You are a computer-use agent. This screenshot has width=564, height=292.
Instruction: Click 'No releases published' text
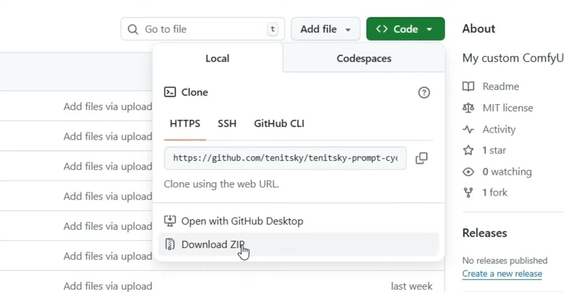505,260
